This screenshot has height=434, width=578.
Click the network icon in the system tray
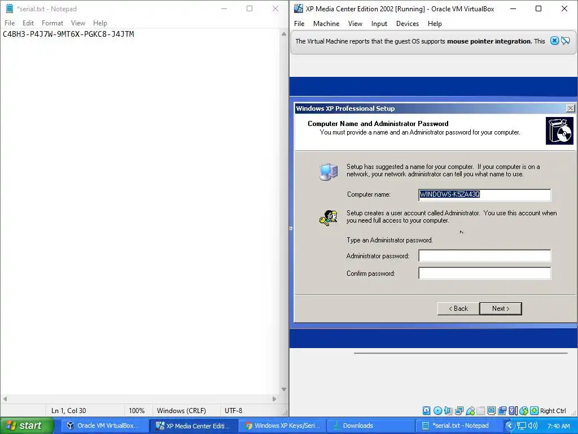[521, 426]
